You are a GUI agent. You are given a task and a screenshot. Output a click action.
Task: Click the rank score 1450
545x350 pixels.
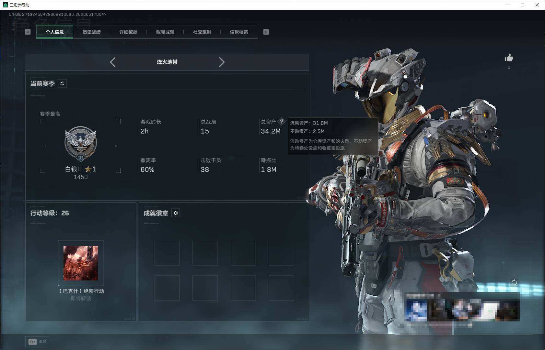click(81, 177)
